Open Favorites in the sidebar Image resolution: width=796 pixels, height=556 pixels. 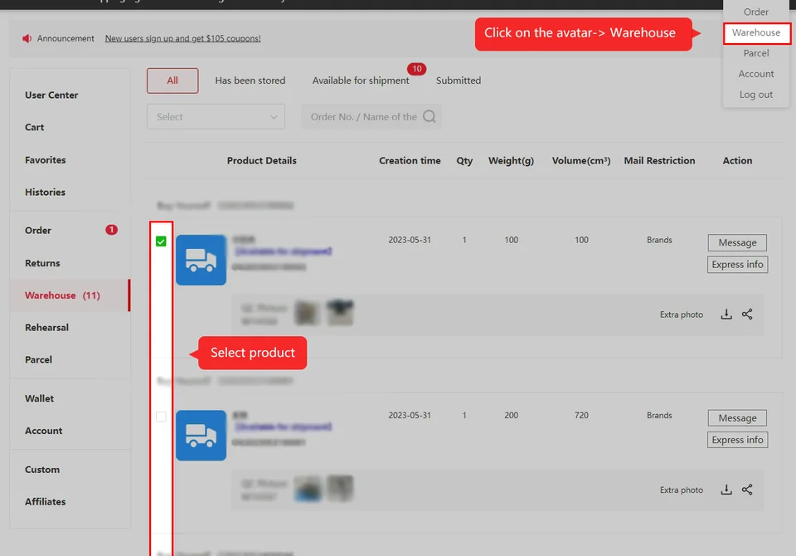45,160
